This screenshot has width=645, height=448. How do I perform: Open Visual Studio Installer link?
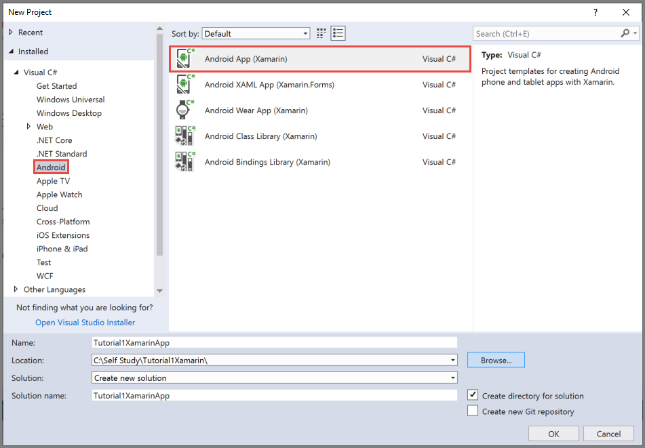(85, 322)
